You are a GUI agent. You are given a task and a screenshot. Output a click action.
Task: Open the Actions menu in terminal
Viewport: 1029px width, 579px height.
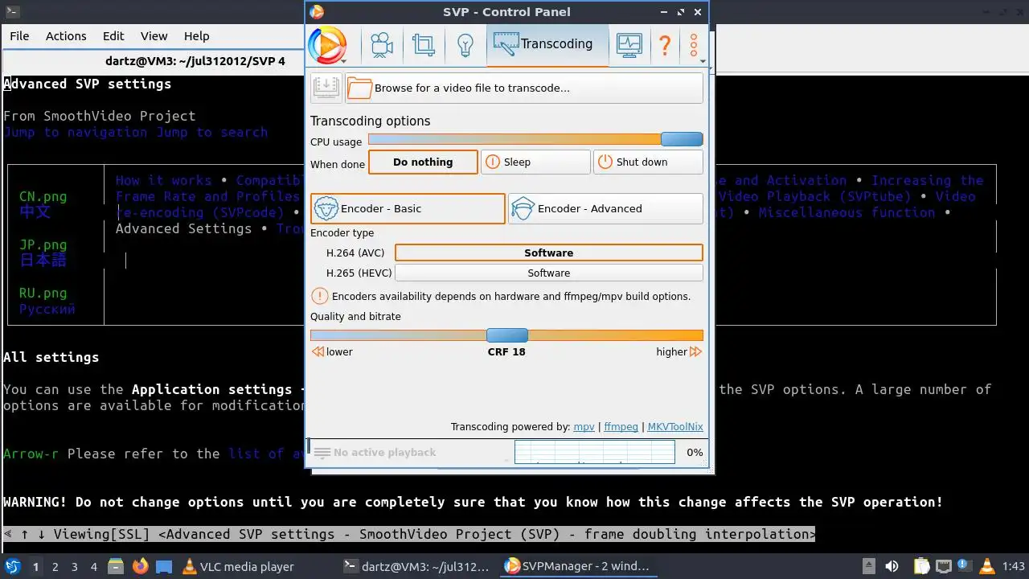point(66,36)
